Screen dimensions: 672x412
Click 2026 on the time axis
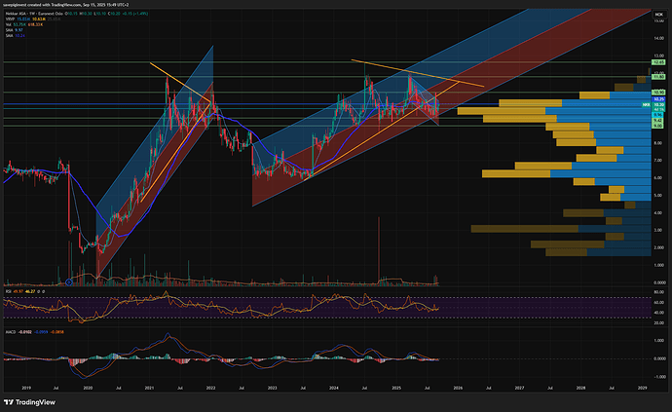tap(458, 388)
